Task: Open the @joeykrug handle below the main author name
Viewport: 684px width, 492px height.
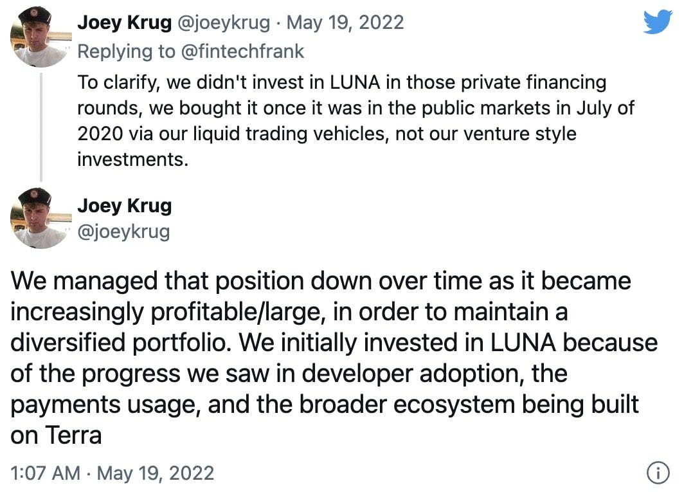Action: pos(123,232)
